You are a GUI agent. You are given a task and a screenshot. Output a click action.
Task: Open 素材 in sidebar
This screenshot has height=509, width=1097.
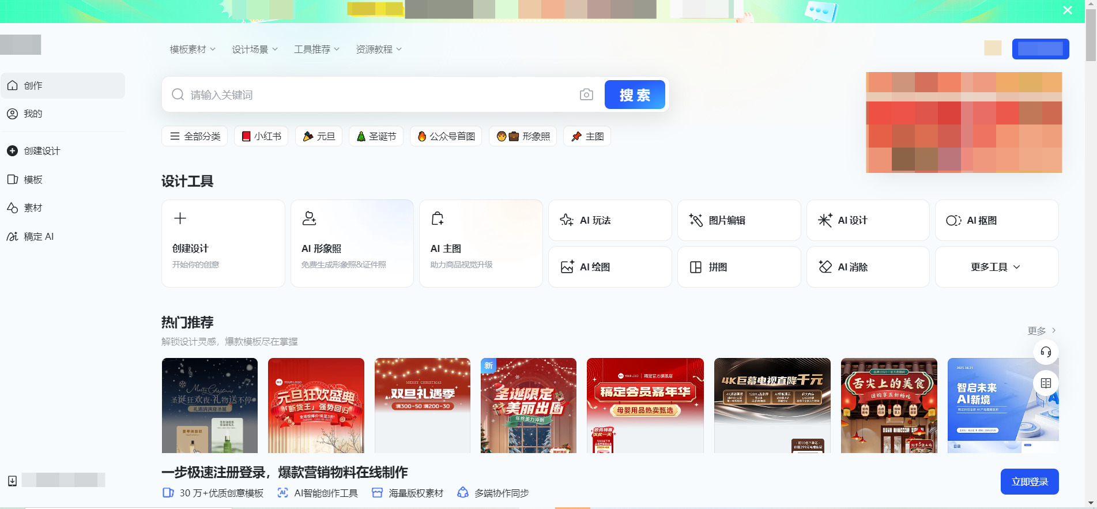click(63, 208)
